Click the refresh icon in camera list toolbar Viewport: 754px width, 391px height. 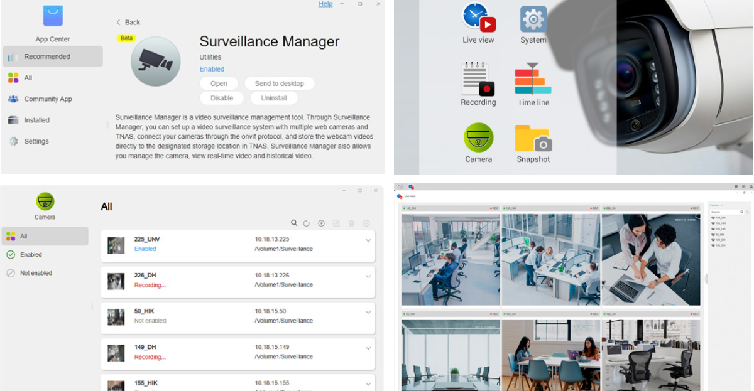pos(307,223)
